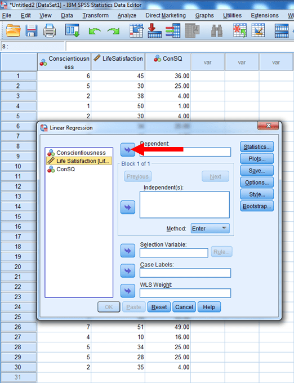Open the View menu
294x383 pixels.
[46, 15]
